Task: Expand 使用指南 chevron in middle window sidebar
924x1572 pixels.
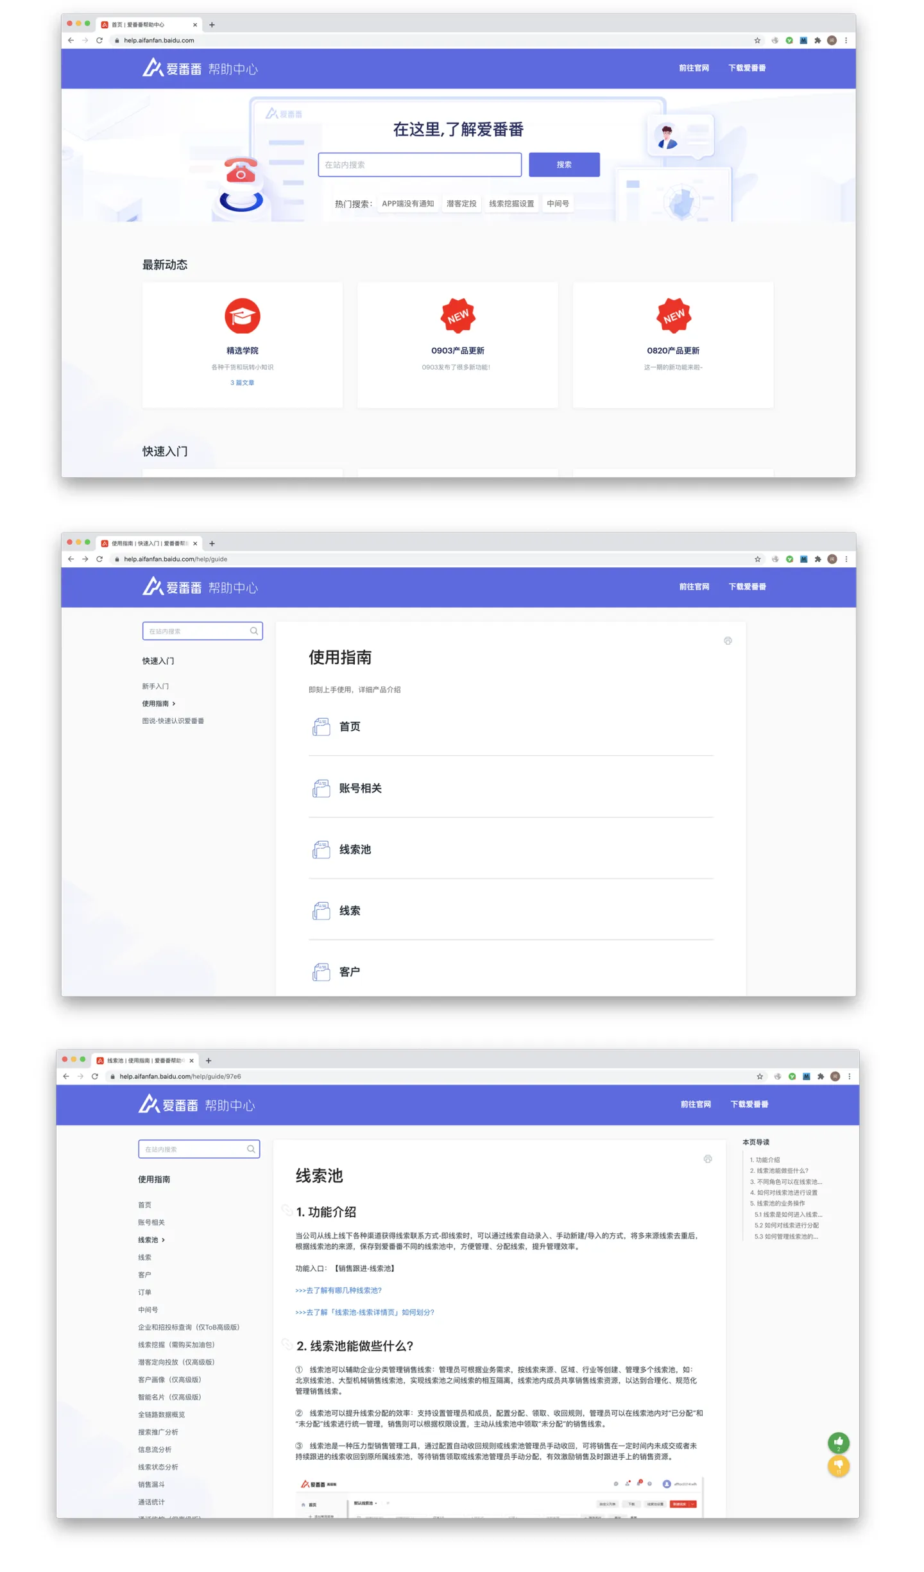Action: coord(174,704)
